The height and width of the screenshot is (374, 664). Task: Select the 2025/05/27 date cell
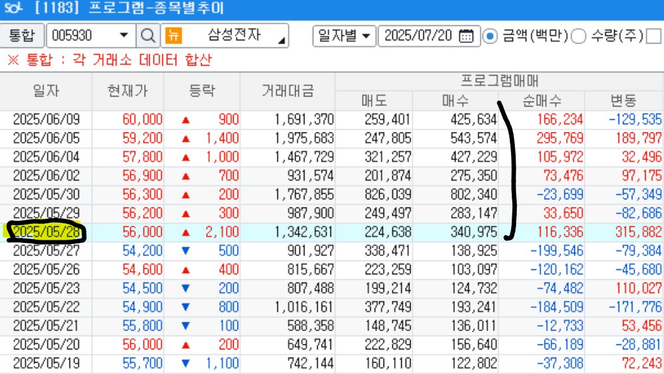coord(46,250)
